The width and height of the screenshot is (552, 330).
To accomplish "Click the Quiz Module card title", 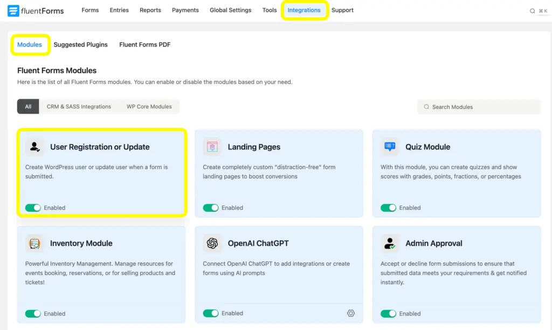I will (427, 147).
